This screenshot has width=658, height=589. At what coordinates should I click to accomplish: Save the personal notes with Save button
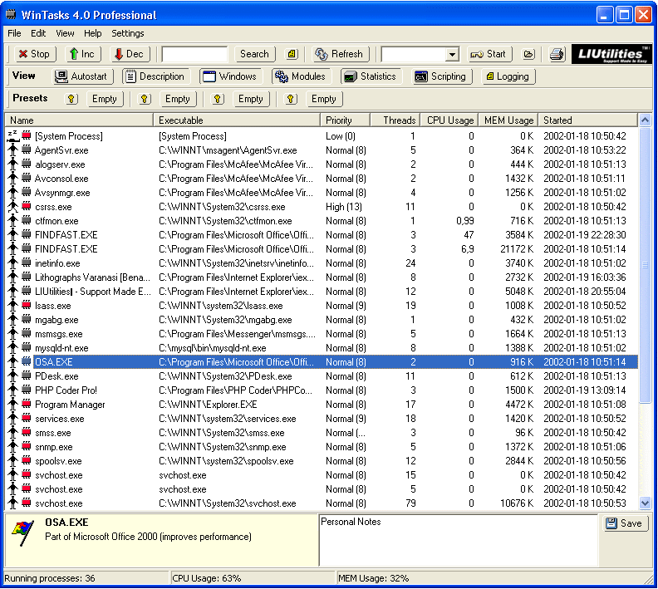pyautogui.click(x=624, y=523)
